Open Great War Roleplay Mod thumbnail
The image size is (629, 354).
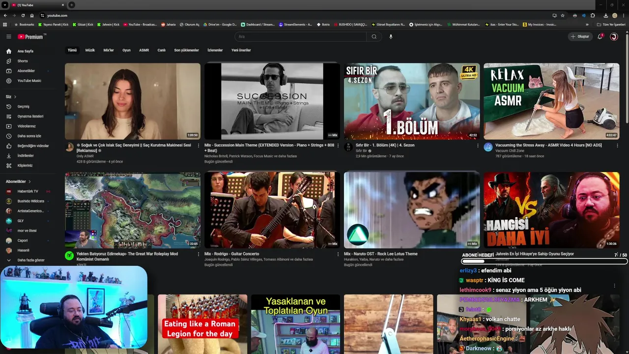(133, 210)
